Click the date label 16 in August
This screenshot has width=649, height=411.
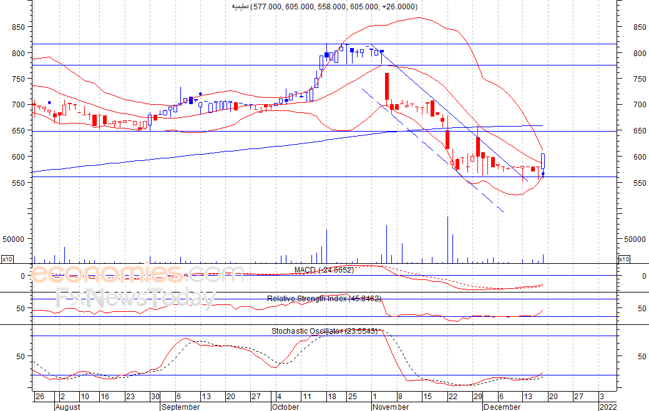(x=105, y=397)
